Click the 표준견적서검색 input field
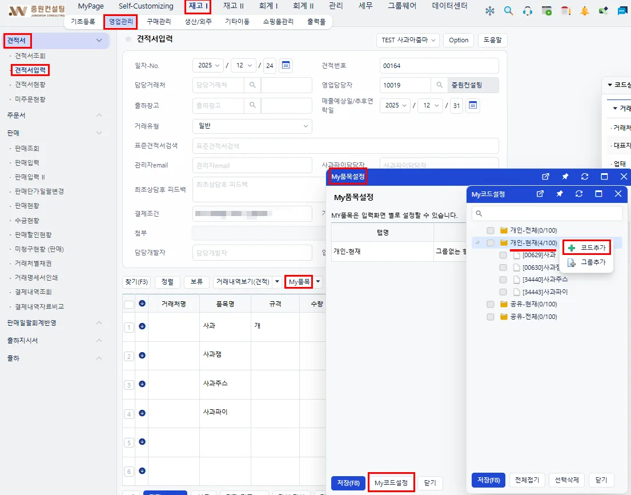 [345, 146]
